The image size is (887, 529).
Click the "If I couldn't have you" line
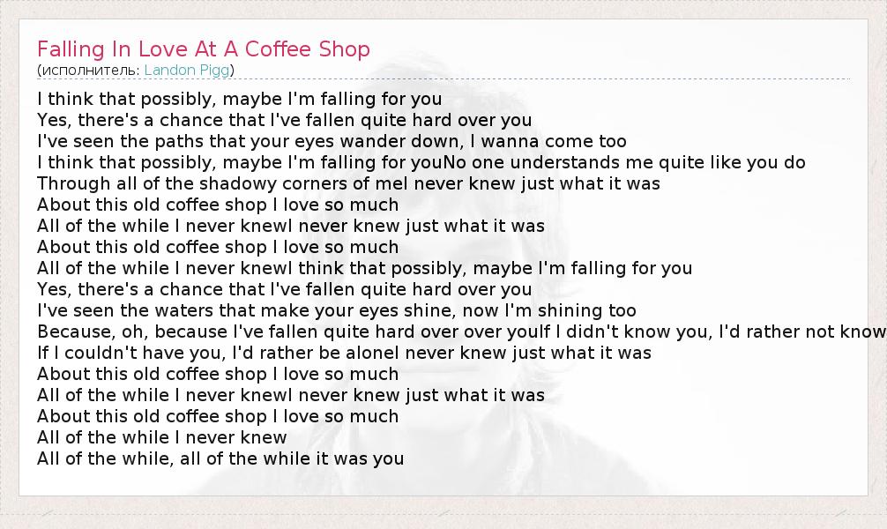(128, 353)
